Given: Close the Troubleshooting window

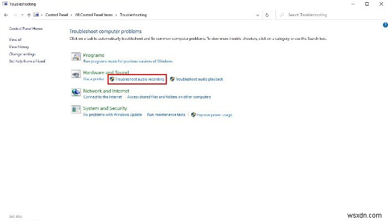Looking at the screenshot, I should [x=381, y=4].
